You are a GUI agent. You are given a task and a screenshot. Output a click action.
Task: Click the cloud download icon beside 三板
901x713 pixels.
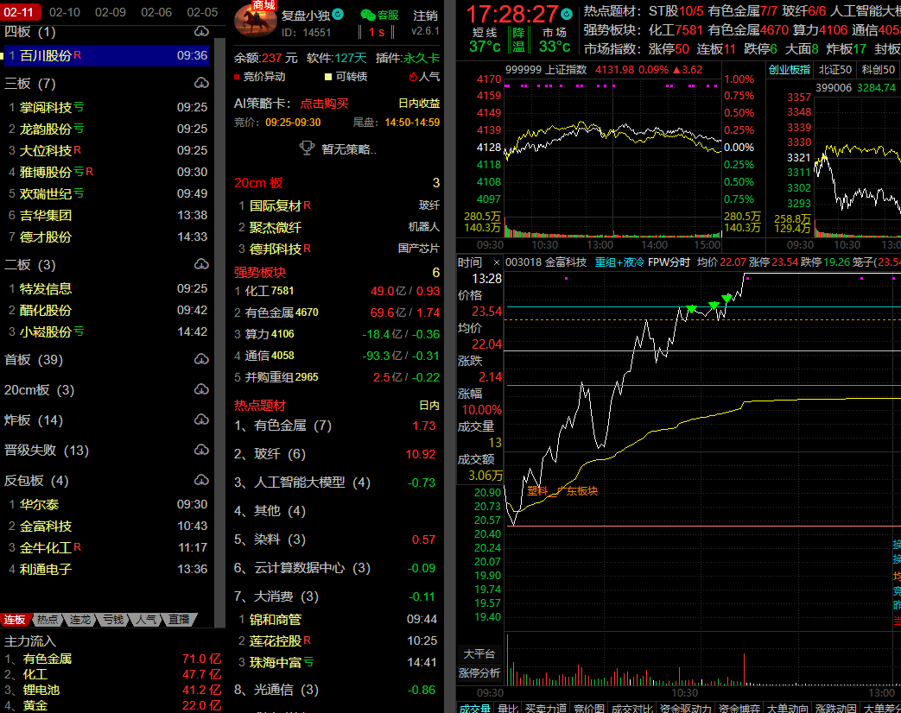click(201, 84)
